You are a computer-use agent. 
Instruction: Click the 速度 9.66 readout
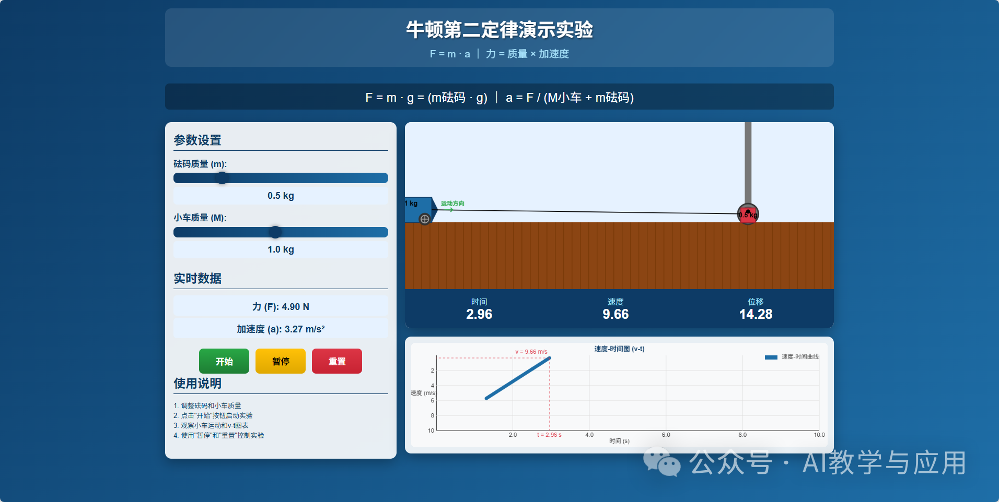pyautogui.click(x=615, y=314)
